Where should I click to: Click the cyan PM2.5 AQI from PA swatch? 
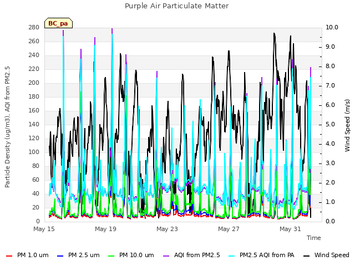(x=232, y=256)
